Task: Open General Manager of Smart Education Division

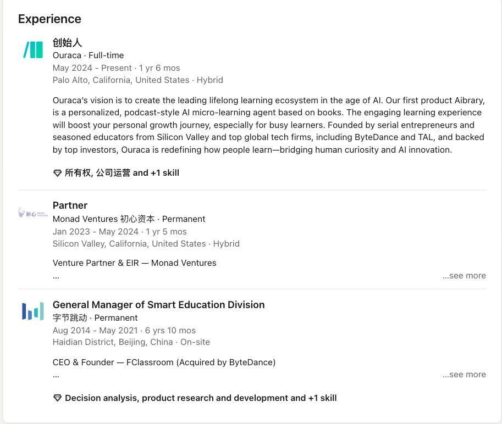Action: pos(158,305)
